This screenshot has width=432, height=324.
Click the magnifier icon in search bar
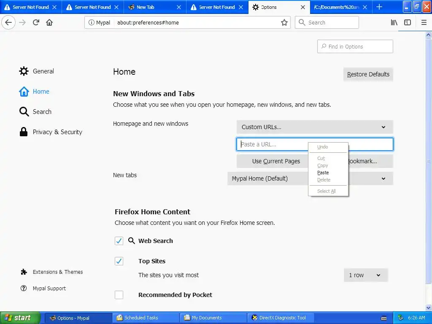302,23
